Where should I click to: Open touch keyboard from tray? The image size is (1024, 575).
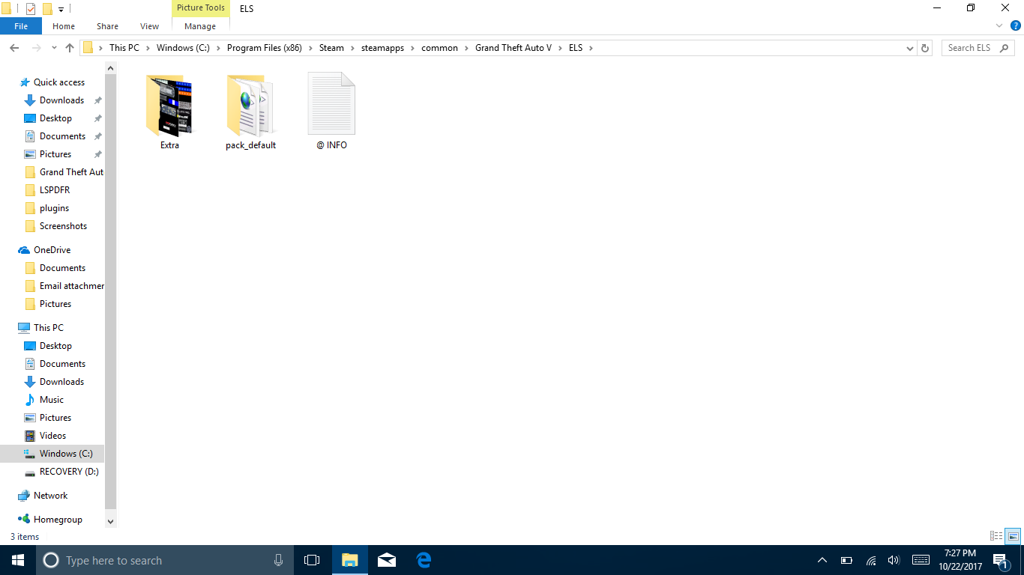coord(921,560)
